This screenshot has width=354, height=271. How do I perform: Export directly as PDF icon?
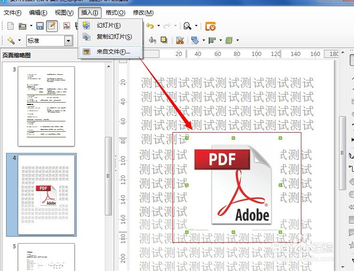pos(67,26)
